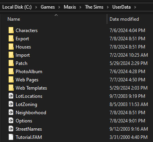The height and width of the screenshot is (142, 153).
Task: Go to Maxis in the address breadcrumb
Action: 70,7
